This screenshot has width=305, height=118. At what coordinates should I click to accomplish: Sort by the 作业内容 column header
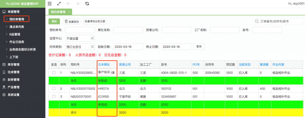pos(278,64)
